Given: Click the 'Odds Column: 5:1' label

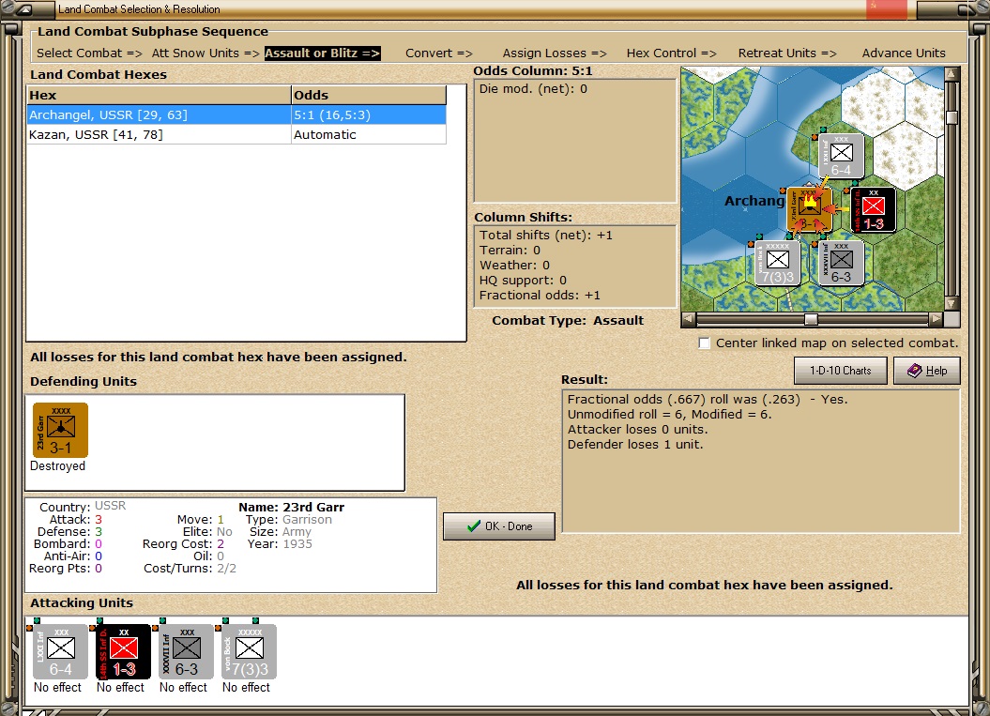Looking at the screenshot, I should [533, 70].
